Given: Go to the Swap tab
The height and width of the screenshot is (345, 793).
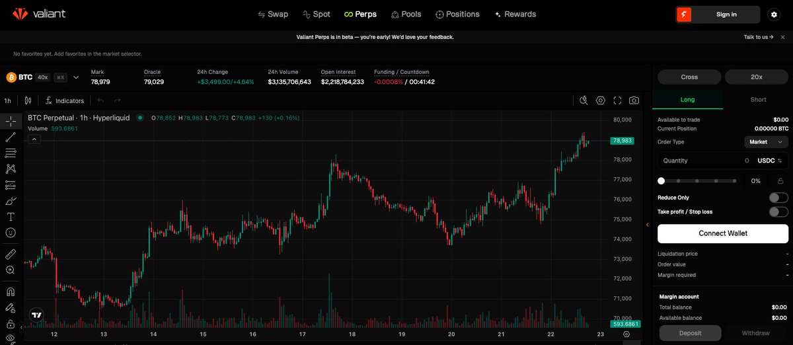Looking at the screenshot, I should 273,14.
